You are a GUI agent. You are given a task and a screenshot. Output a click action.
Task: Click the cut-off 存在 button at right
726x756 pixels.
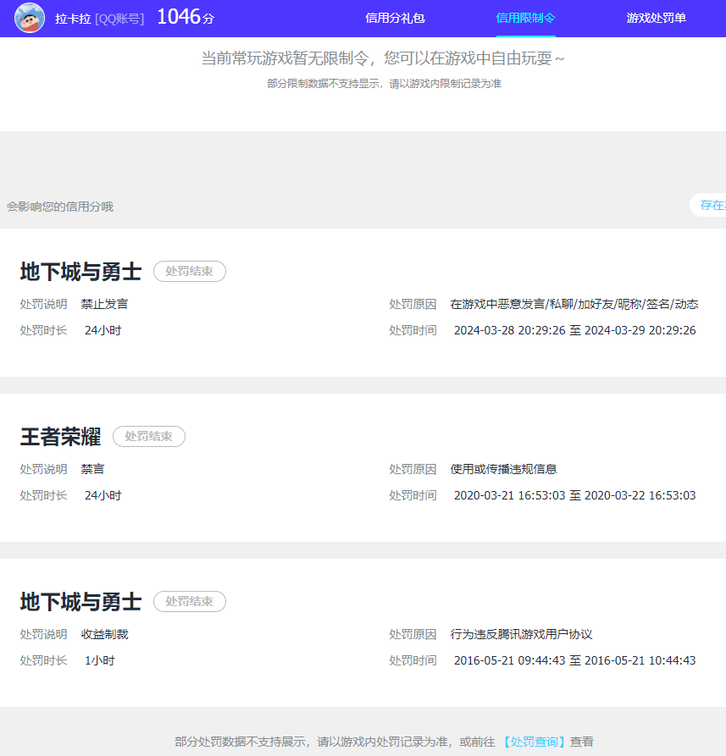(708, 205)
